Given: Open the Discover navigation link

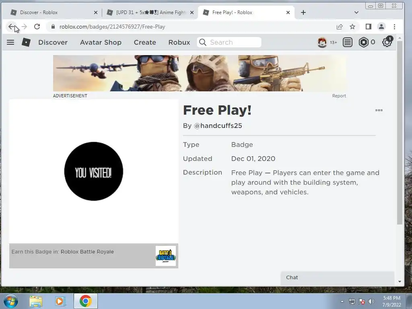Looking at the screenshot, I should pos(53,42).
